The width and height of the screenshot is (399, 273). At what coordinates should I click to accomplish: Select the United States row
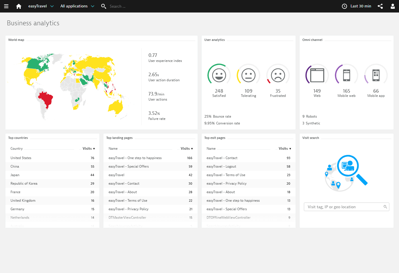click(x=53, y=158)
